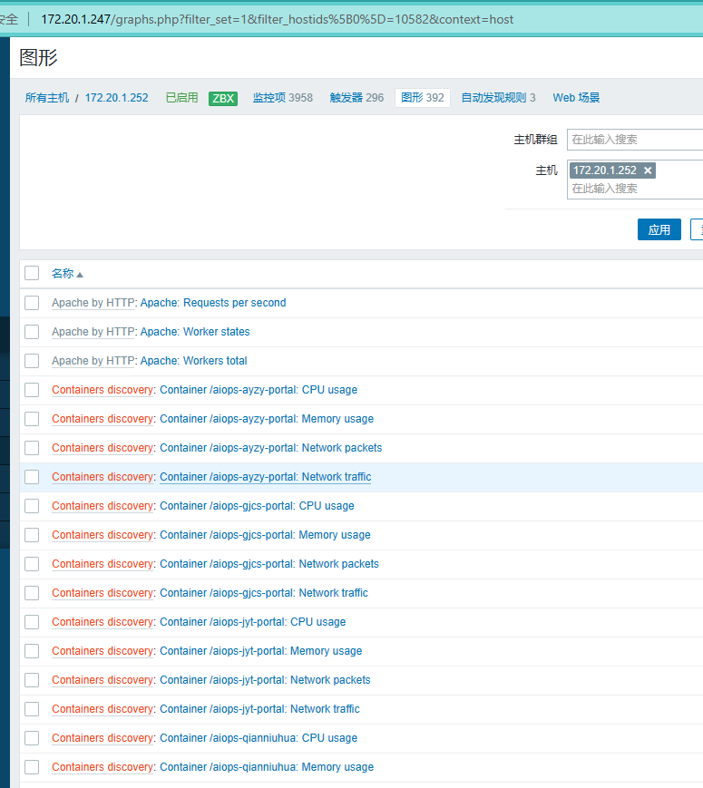Open Containers discovery rule on aiops-jyt-portal CPU row
The height and width of the screenshot is (788, 703).
103,622
